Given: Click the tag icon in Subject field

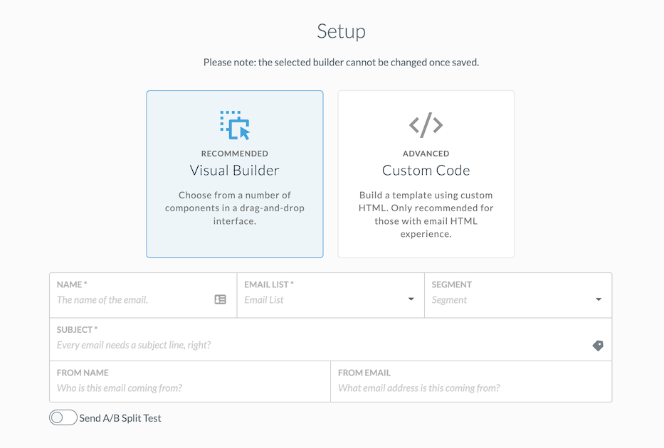Looking at the screenshot, I should [x=598, y=346].
